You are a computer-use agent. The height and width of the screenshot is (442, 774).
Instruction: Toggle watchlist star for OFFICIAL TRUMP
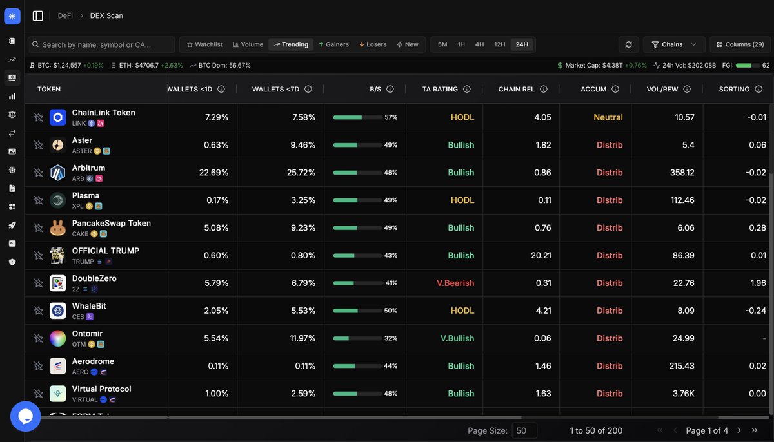38,256
